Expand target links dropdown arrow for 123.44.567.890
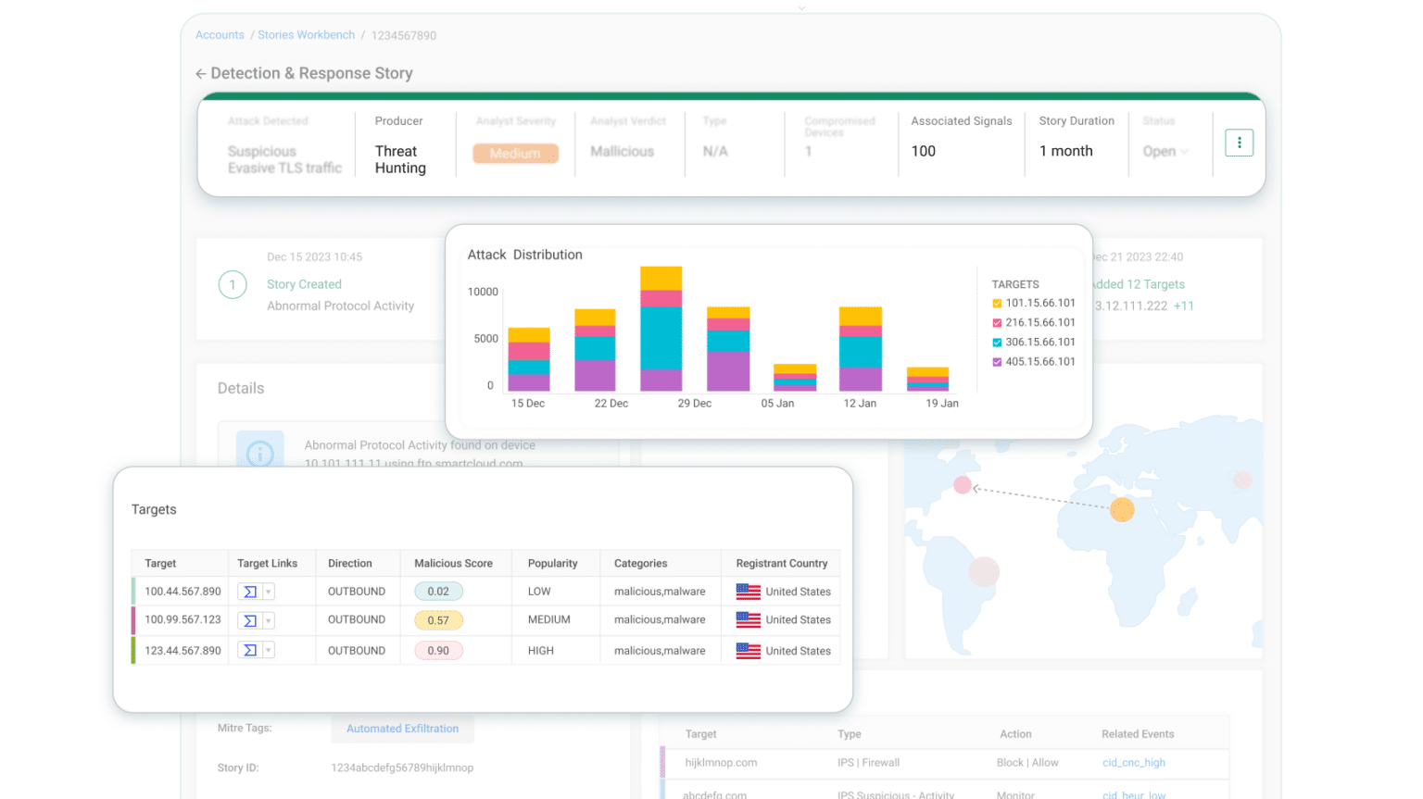 pos(269,651)
